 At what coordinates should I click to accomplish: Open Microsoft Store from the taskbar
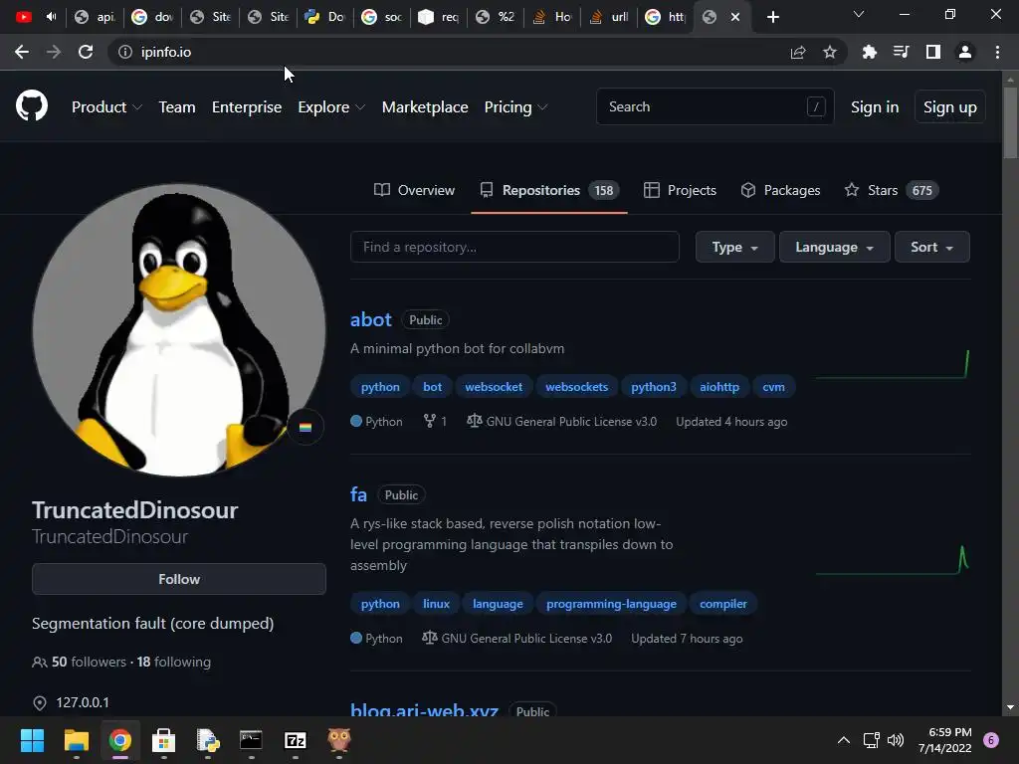click(163, 740)
